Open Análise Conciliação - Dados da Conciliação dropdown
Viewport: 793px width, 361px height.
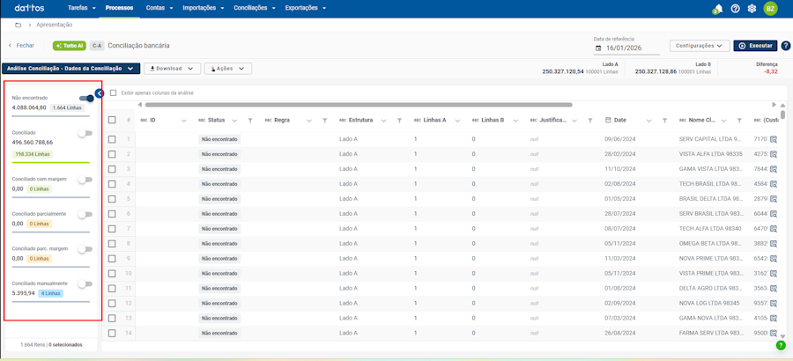point(70,69)
